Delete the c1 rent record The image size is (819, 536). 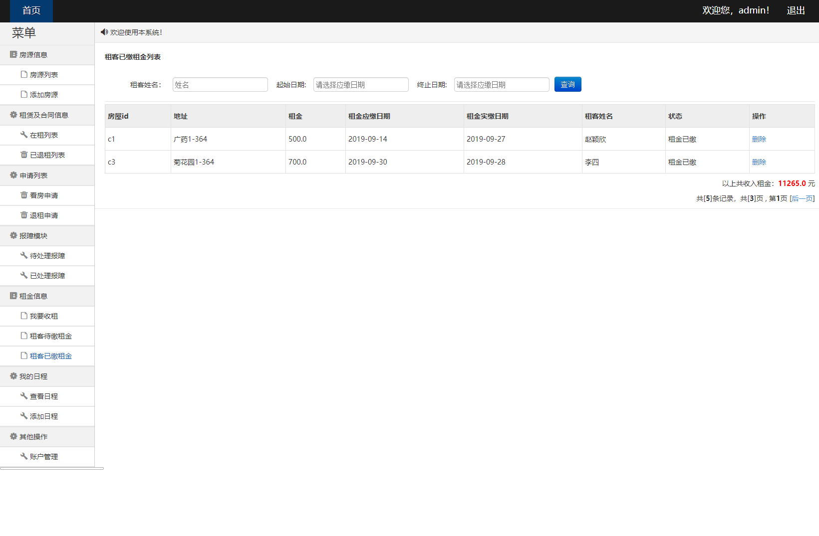pyautogui.click(x=759, y=139)
